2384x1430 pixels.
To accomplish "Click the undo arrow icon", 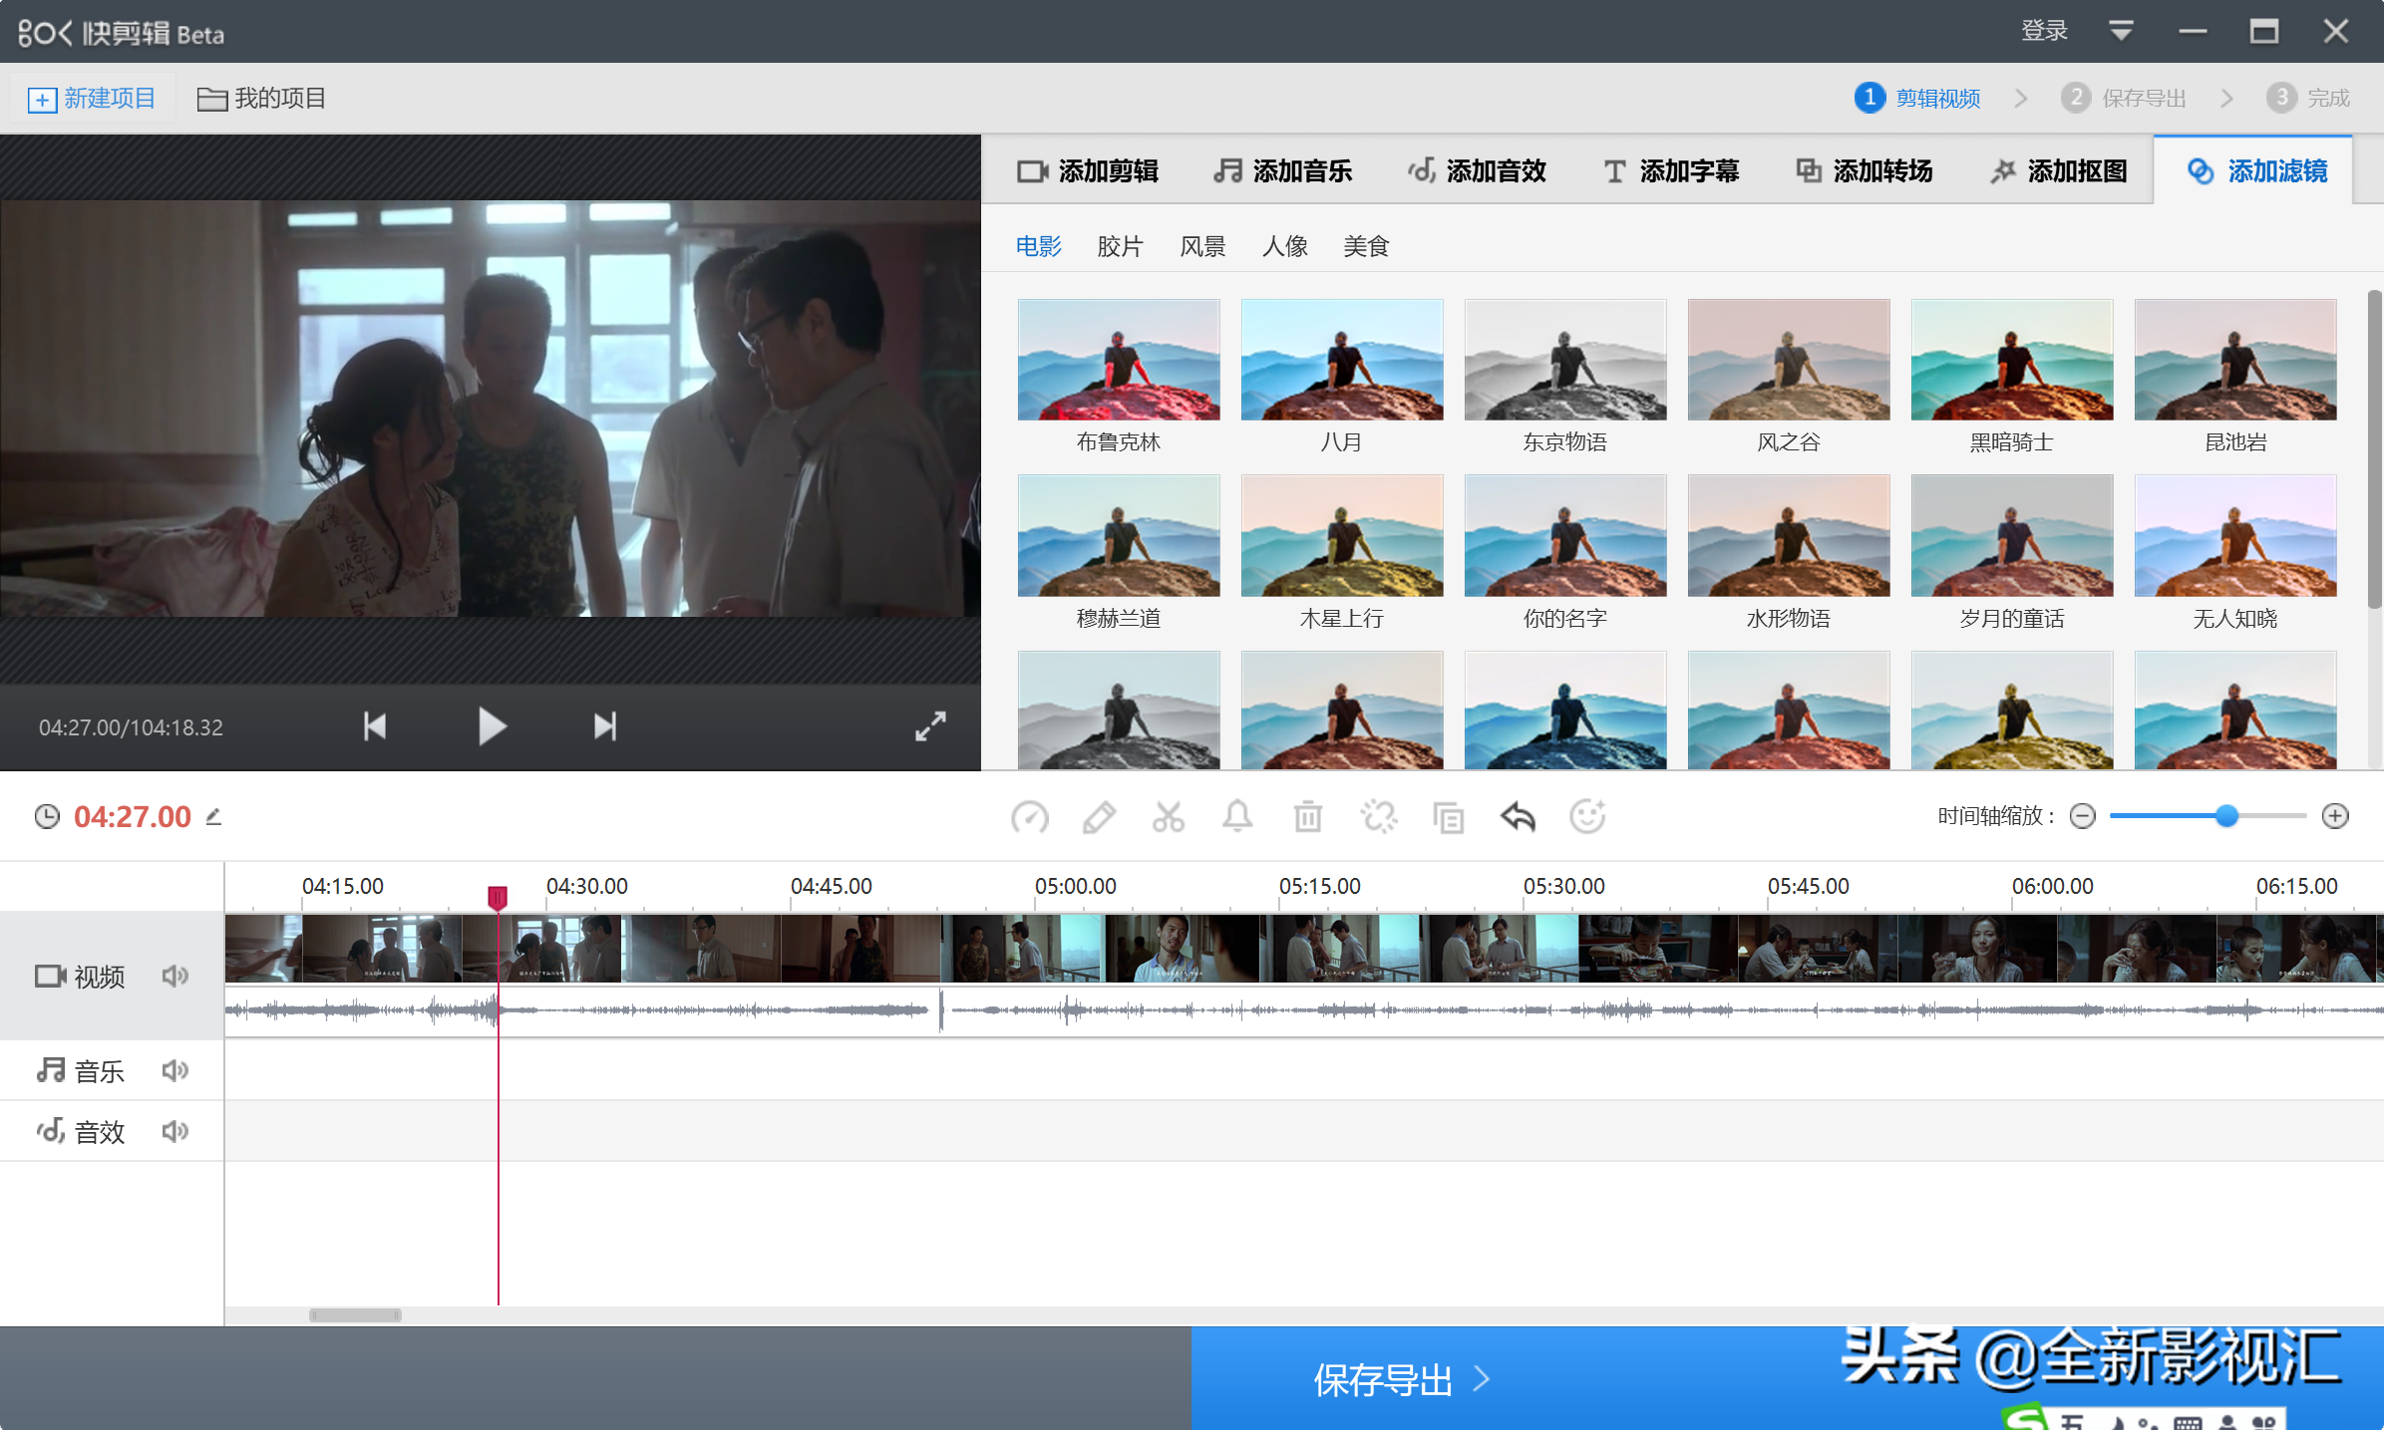I will [x=1518, y=817].
